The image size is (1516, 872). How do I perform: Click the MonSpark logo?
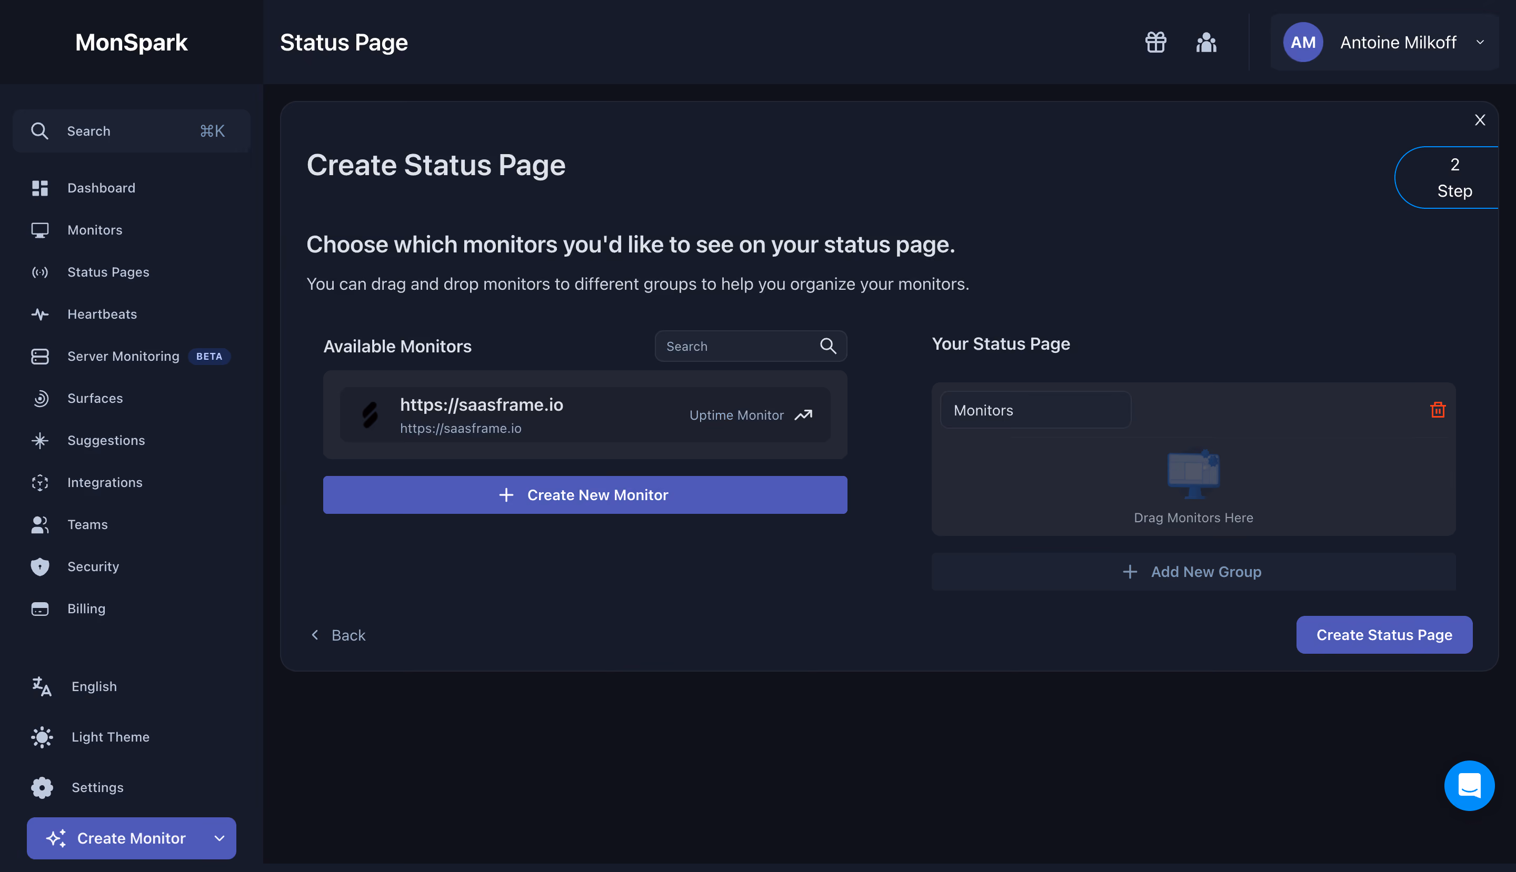pos(131,43)
